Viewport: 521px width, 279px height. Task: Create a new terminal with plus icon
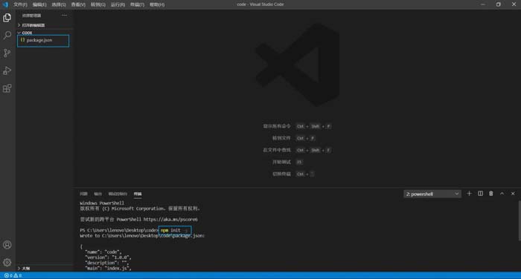tap(469, 194)
